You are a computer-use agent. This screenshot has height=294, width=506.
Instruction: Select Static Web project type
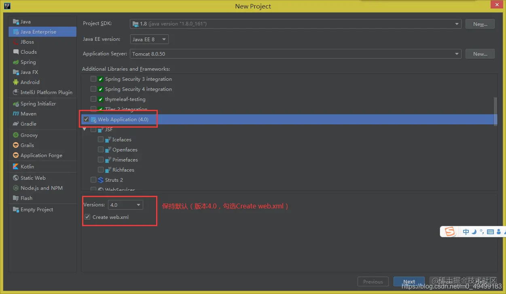(42, 178)
